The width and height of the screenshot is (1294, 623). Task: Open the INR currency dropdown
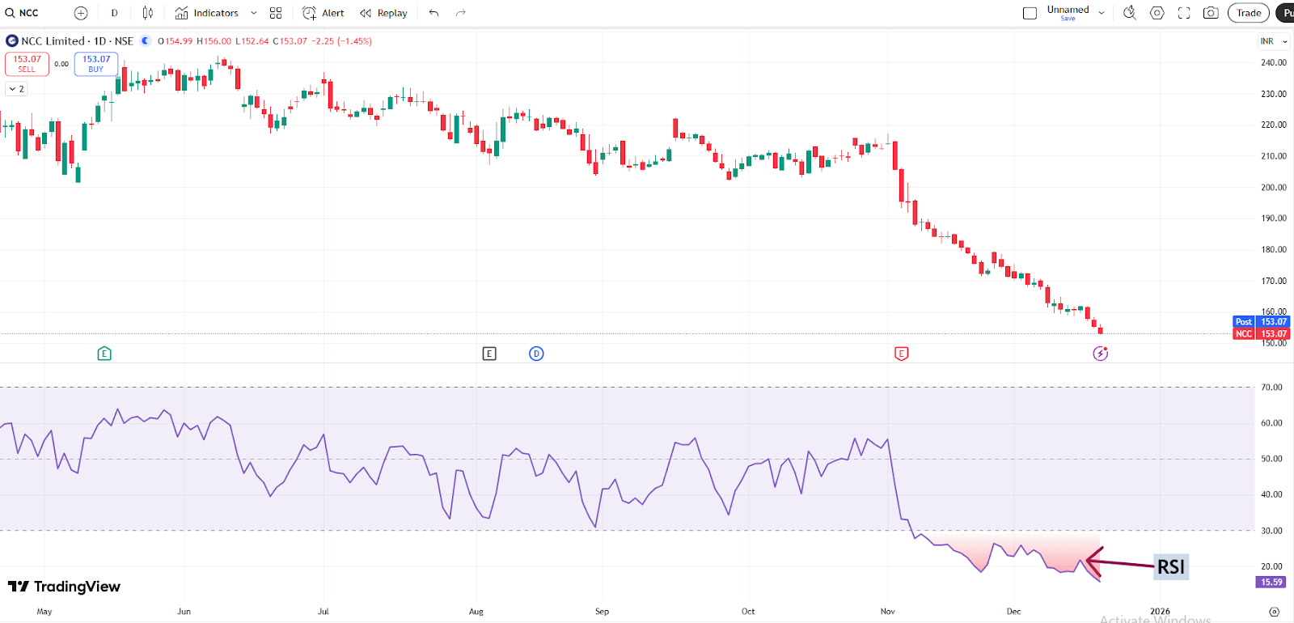pyautogui.click(x=1274, y=41)
